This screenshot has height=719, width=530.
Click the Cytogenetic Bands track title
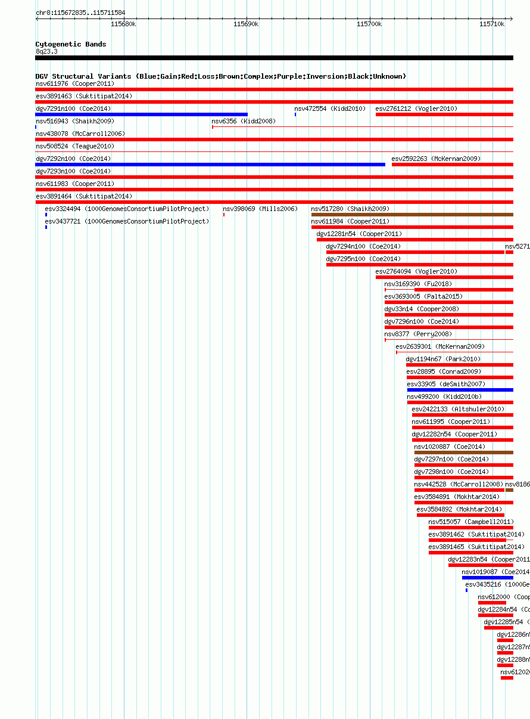[x=71, y=44]
